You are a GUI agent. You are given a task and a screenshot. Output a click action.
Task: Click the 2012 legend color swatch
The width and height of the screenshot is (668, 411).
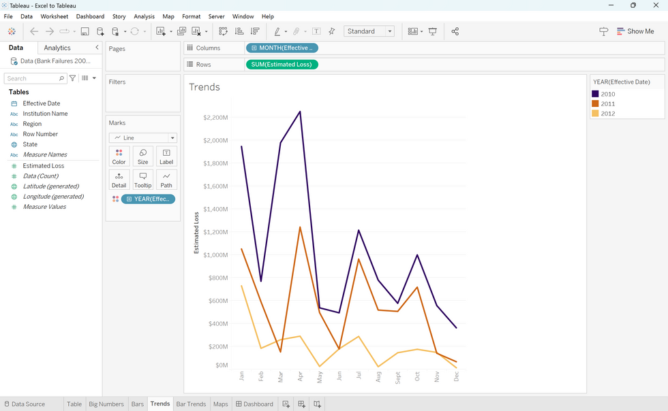click(x=595, y=114)
